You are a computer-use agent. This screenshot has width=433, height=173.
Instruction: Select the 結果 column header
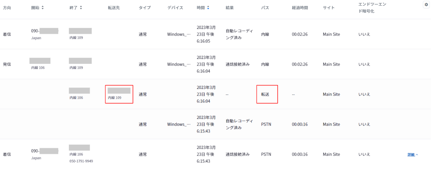point(230,8)
